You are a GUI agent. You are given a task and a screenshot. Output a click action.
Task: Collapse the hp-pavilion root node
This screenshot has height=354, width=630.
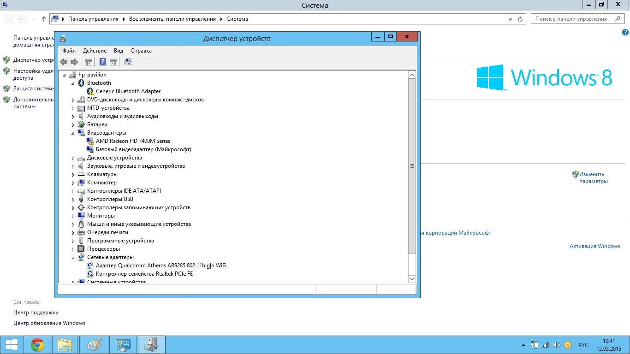point(64,75)
